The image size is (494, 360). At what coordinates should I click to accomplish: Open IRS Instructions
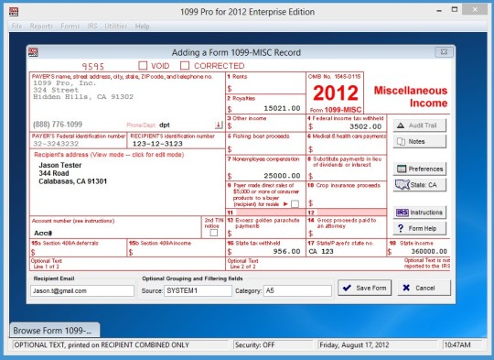point(420,213)
